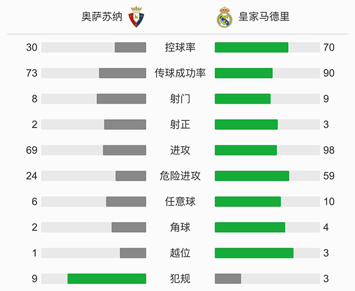Click Real Madrid's gray fouls bar
The height and width of the screenshot is (291, 355).
[x=228, y=279]
